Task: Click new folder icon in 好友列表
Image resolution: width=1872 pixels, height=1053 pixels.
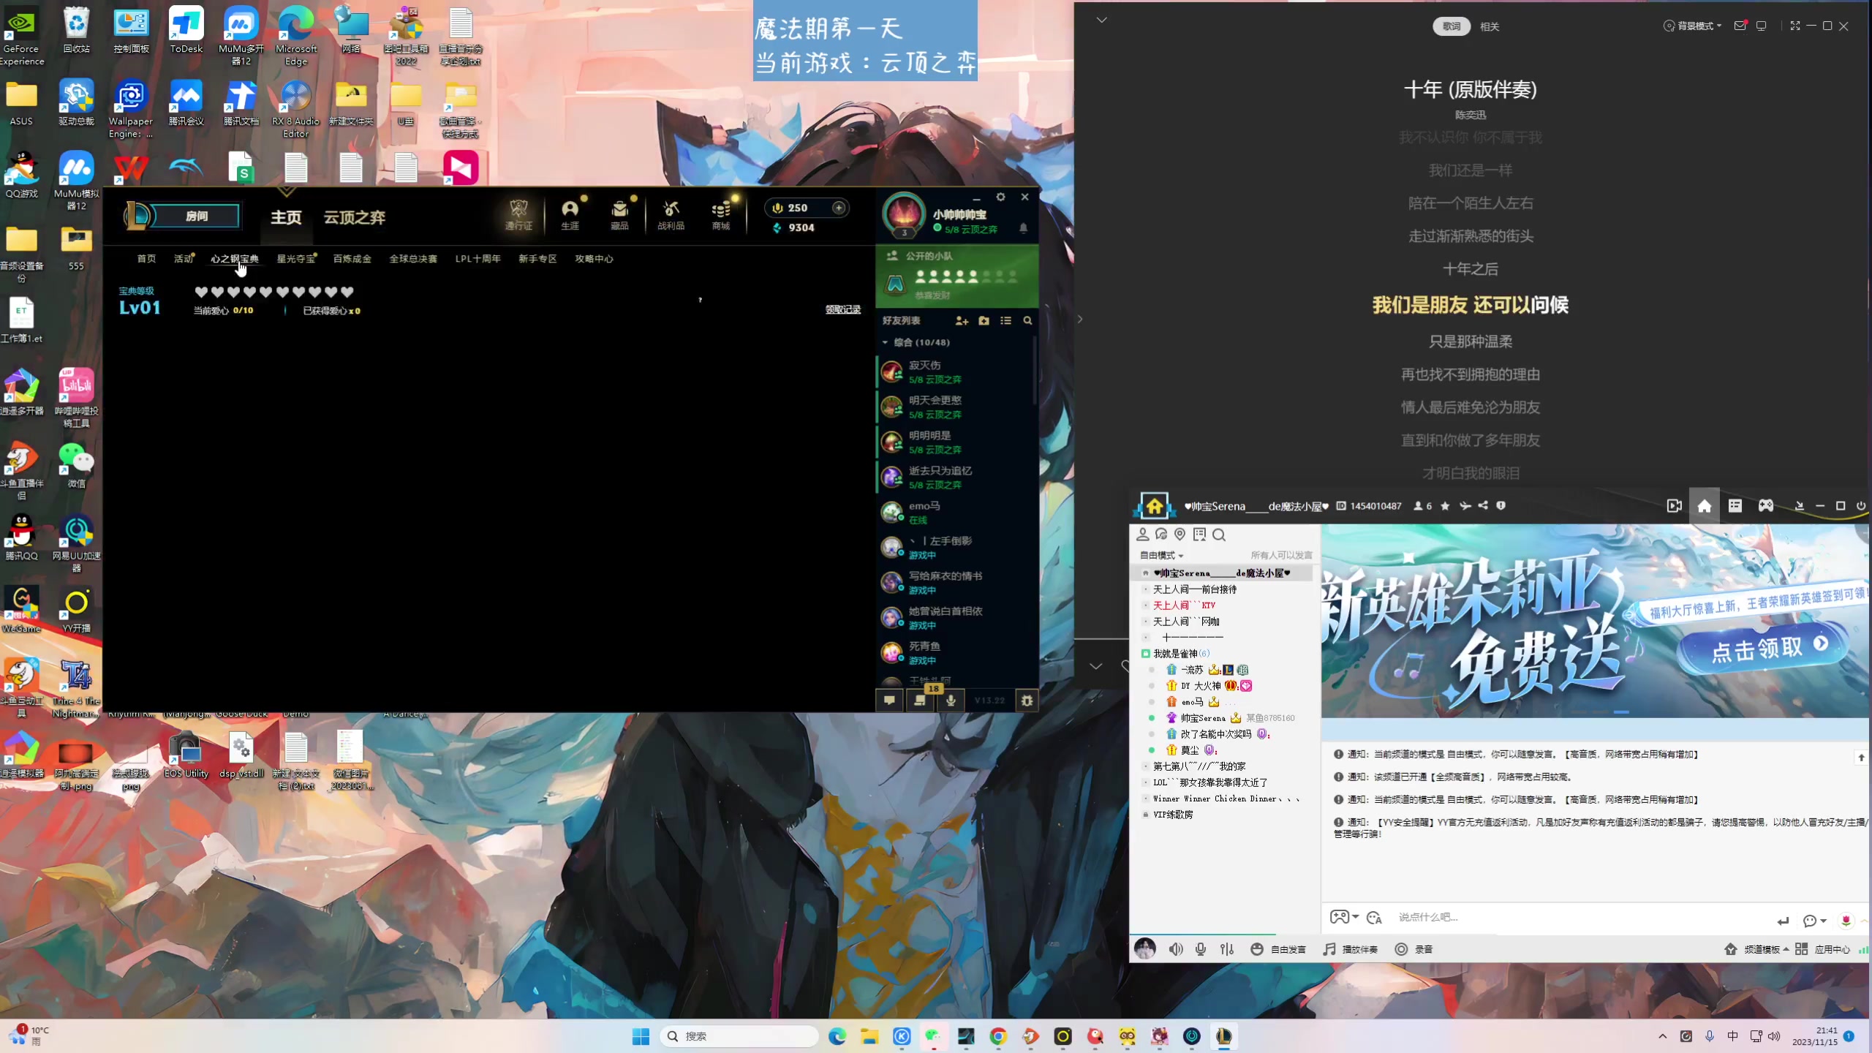Action: point(984,321)
